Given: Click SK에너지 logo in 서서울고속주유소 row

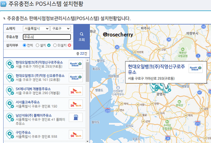Looking at the screenshot, I should [x=76, y=104].
